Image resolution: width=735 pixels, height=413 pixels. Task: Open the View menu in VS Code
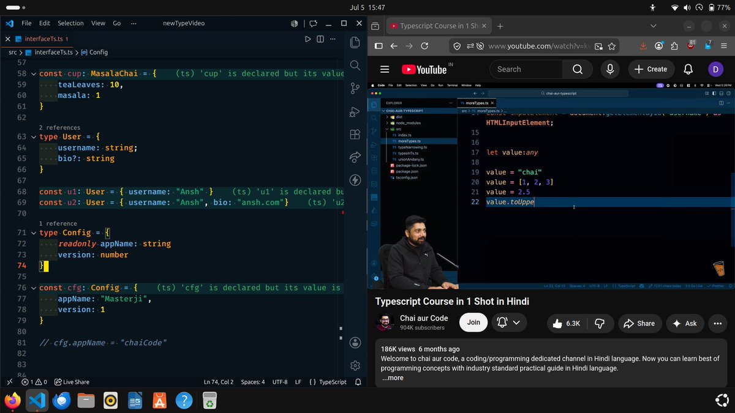click(98, 23)
